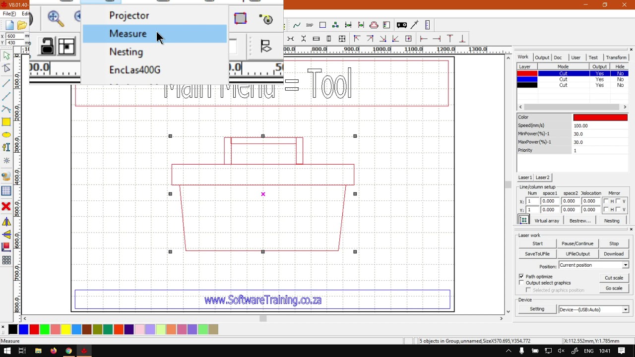Click the SaveToUFile button
Image resolution: width=635 pixels, height=357 pixels.
pyautogui.click(x=537, y=254)
